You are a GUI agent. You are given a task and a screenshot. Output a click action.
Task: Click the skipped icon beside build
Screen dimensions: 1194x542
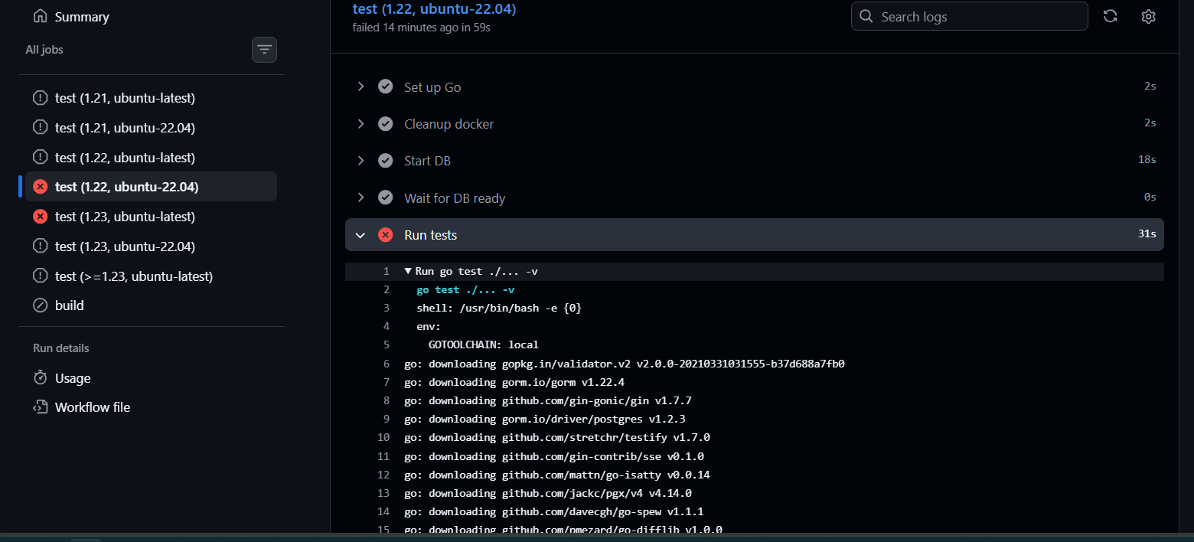41,305
